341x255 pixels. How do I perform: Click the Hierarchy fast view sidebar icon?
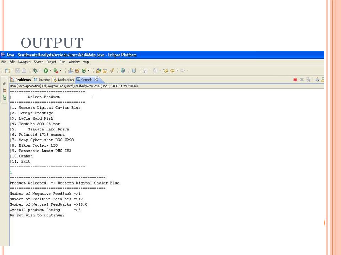click(4, 90)
